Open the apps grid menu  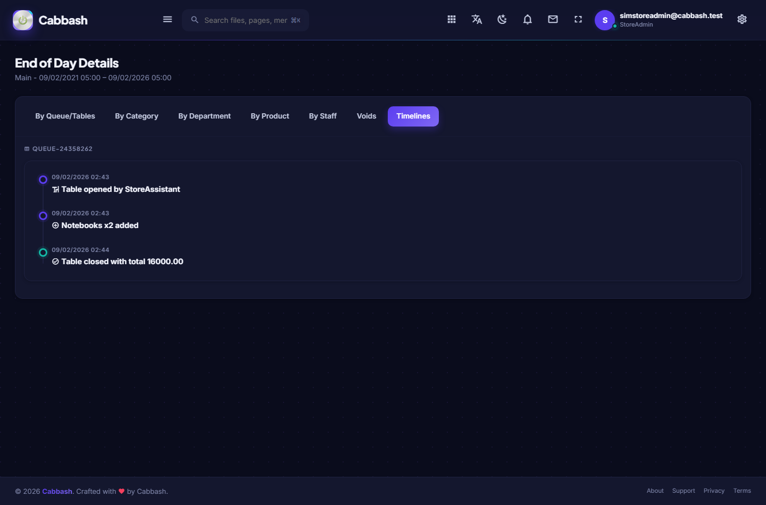pos(452,19)
